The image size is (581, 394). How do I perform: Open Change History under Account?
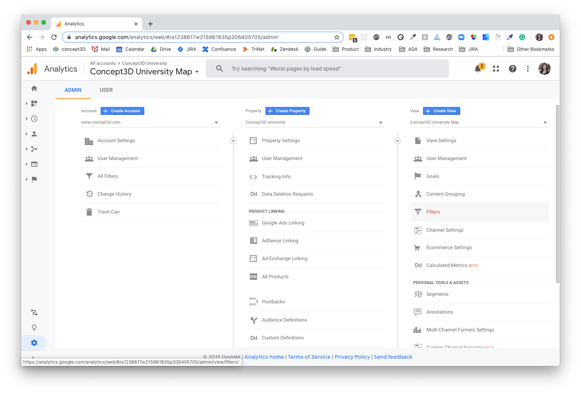(151, 194)
